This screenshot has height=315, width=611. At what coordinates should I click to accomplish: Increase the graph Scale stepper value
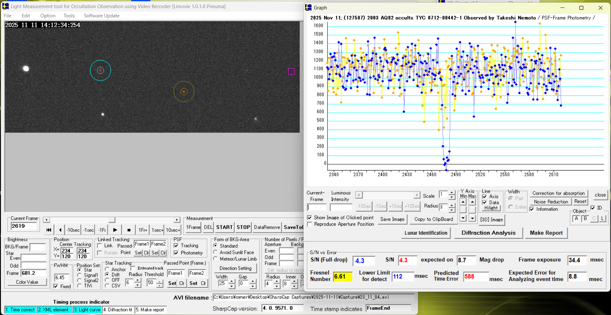(452, 193)
